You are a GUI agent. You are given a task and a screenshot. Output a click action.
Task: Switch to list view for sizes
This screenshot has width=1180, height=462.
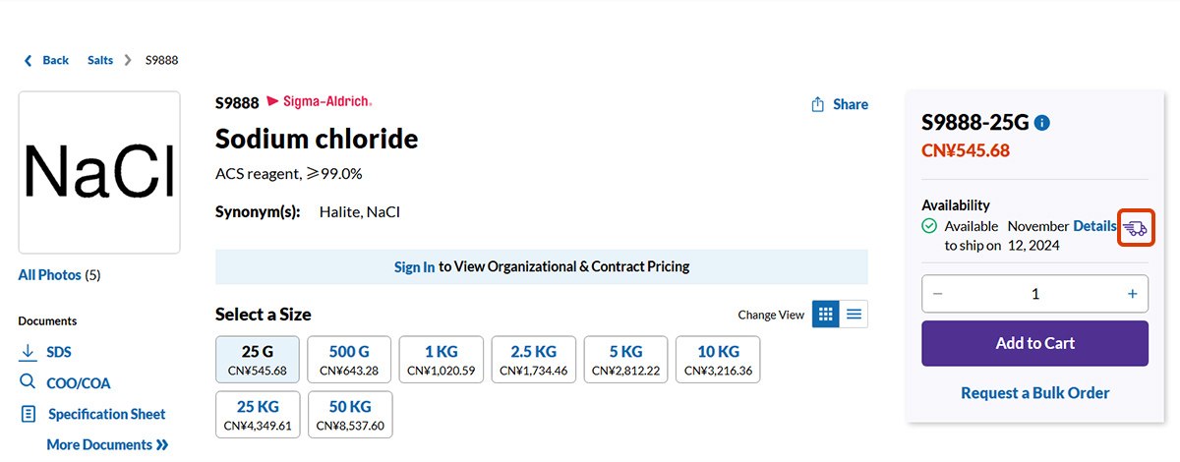click(855, 315)
